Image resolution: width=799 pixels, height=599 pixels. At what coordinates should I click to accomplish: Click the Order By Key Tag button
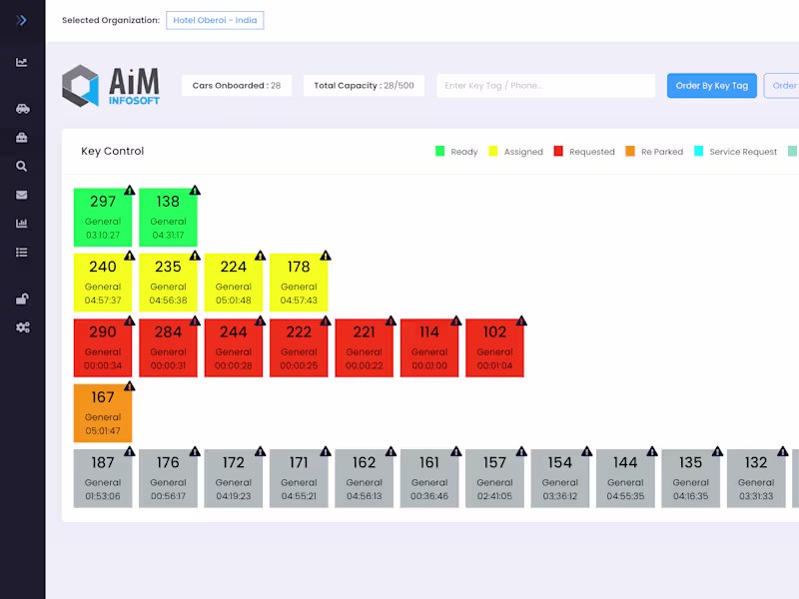coord(711,86)
